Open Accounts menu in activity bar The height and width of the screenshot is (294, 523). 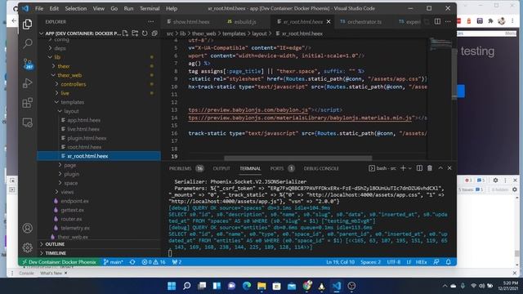point(27,228)
